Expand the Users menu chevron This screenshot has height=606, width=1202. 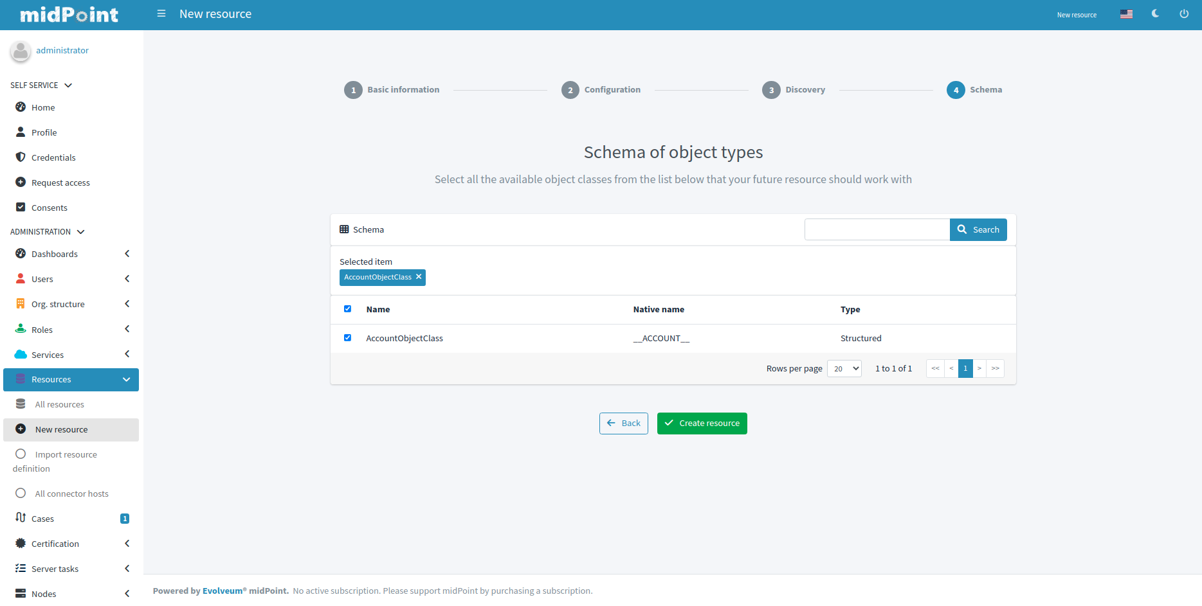[127, 279]
